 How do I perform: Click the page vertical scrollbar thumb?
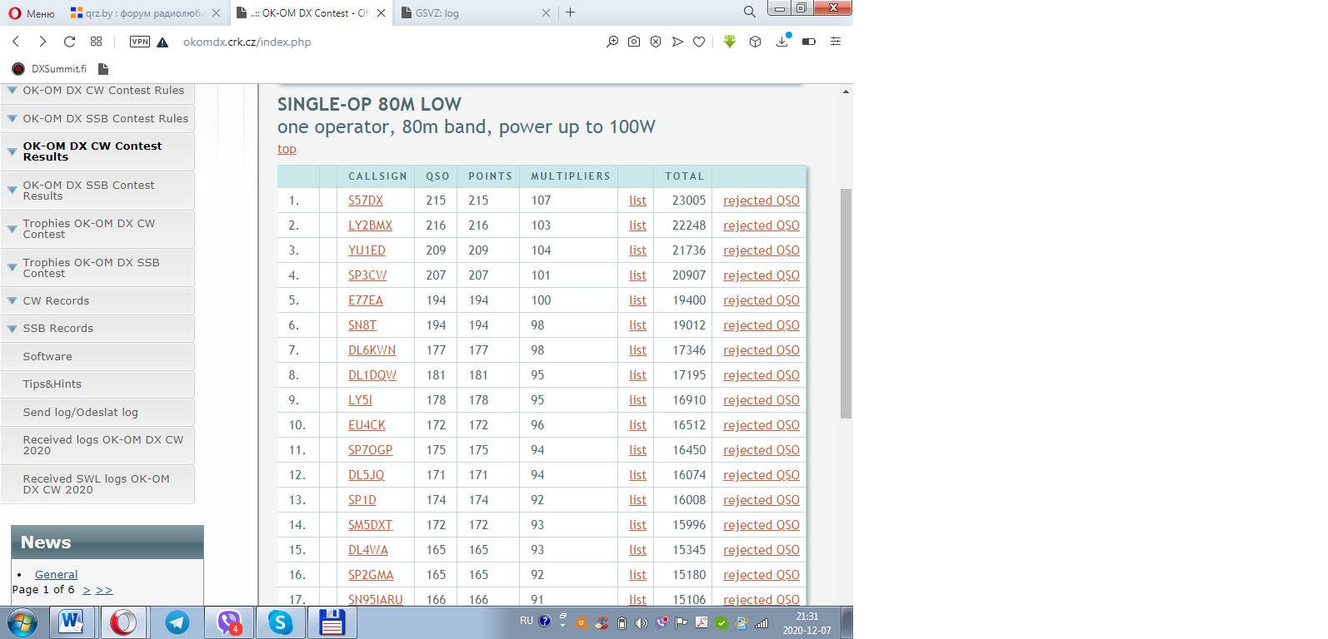coord(846,303)
